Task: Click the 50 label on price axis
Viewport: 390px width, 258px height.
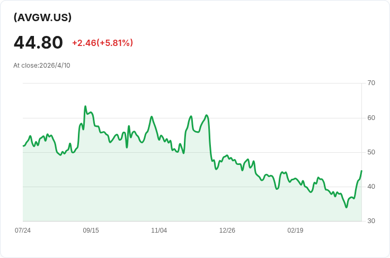Action: pyautogui.click(x=371, y=152)
